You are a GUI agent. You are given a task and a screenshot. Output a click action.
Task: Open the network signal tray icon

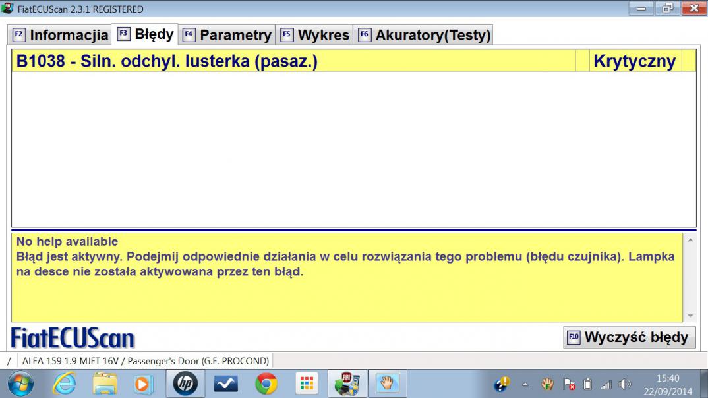[x=606, y=384]
